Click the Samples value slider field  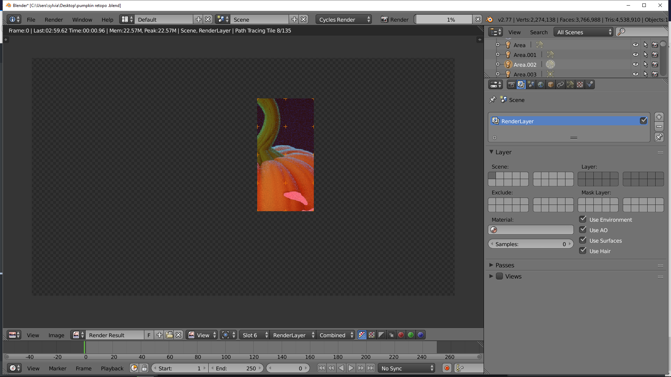coord(531,244)
